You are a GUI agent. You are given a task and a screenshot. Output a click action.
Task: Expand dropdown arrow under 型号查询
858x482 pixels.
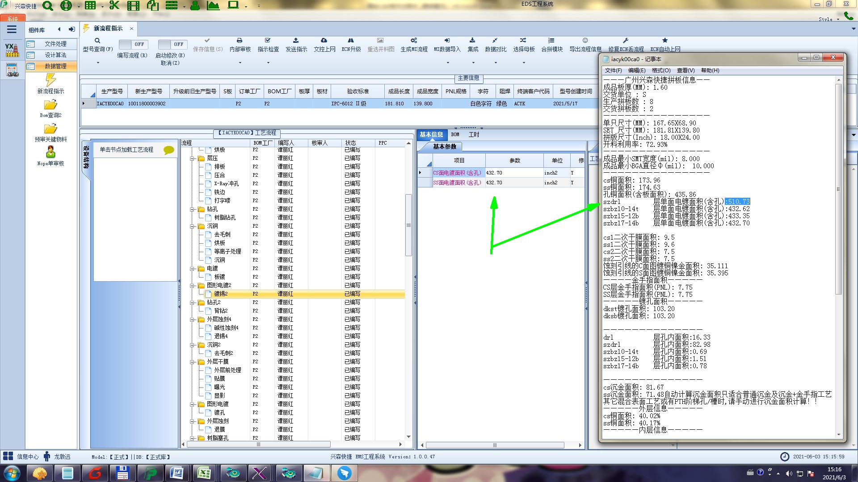(98, 63)
